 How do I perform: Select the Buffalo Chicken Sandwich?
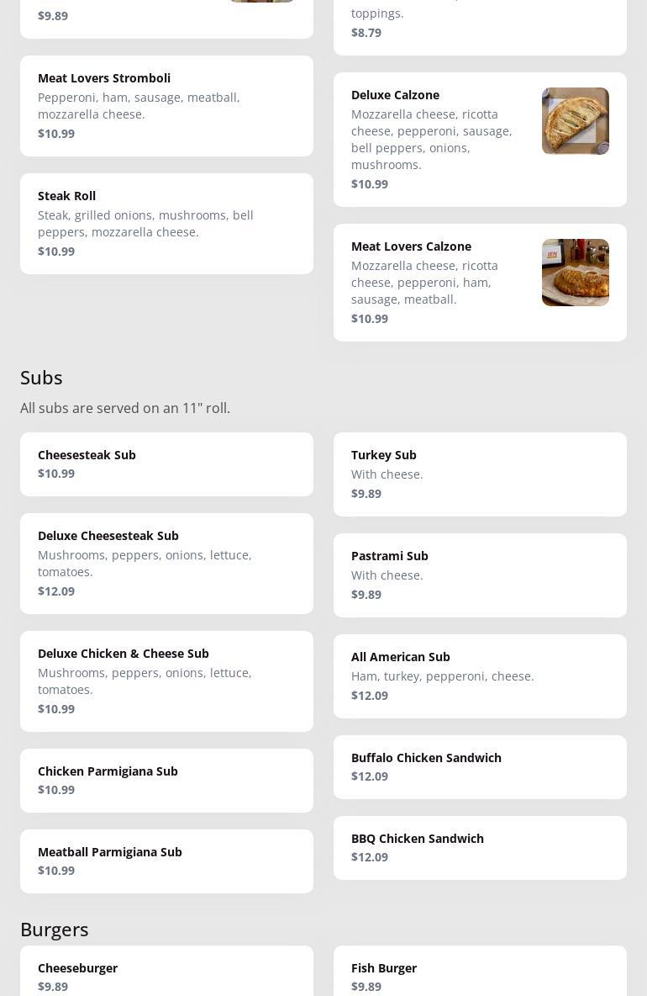pyautogui.click(x=480, y=767)
